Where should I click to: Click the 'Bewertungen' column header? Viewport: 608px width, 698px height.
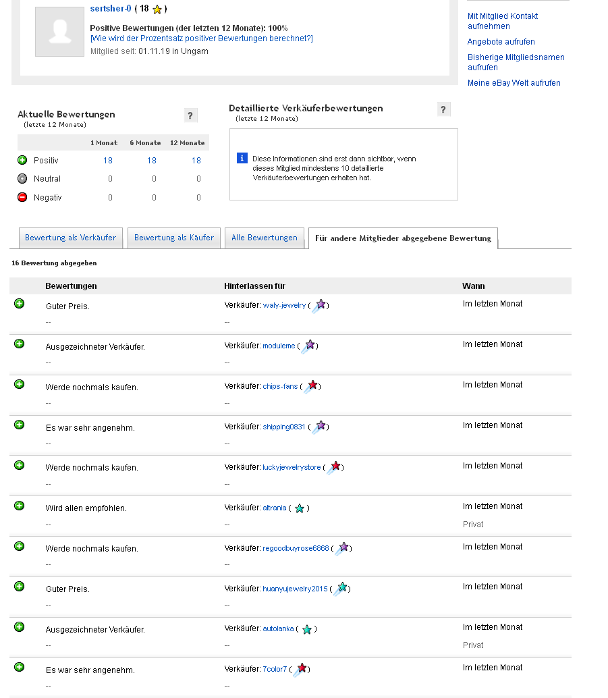pyautogui.click(x=71, y=286)
